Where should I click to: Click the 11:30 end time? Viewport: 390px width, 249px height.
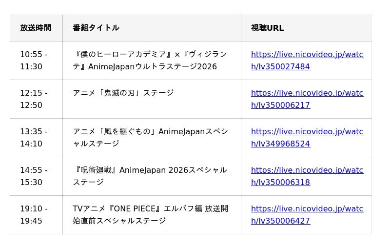[31, 66]
